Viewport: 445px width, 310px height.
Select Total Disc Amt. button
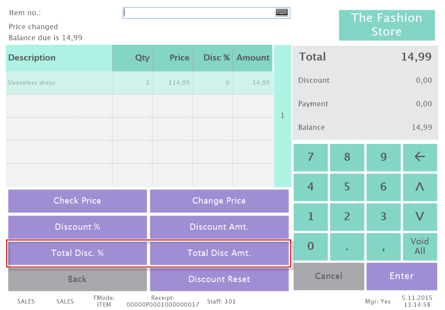tap(219, 253)
